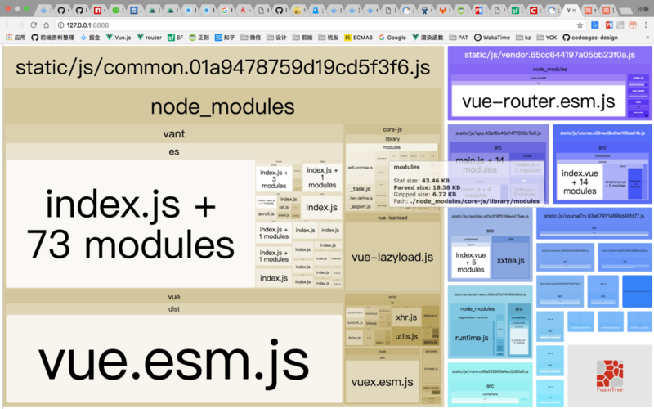Open Chrome's three-dot menu
The image size is (654, 409).
click(647, 25)
